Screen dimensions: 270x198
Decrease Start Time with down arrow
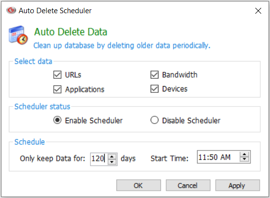point(245,159)
